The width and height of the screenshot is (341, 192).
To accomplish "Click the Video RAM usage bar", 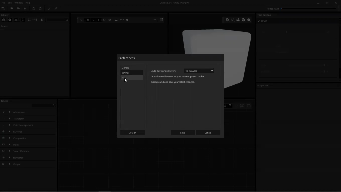I will coord(308,9).
